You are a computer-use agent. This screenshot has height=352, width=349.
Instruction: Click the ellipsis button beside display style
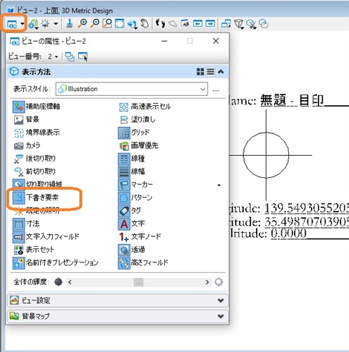click(x=216, y=90)
